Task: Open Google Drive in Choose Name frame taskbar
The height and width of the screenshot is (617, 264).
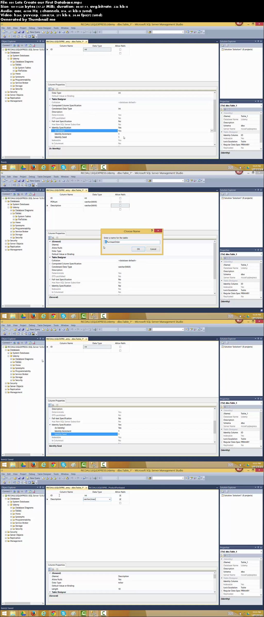Action: pos(23,316)
